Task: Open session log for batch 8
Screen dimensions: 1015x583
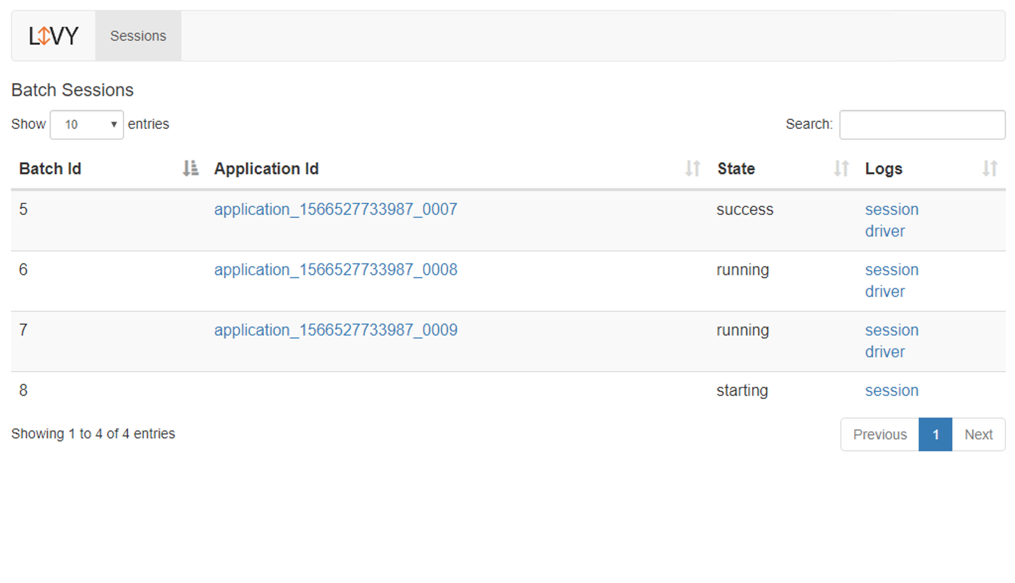Action: coord(892,391)
